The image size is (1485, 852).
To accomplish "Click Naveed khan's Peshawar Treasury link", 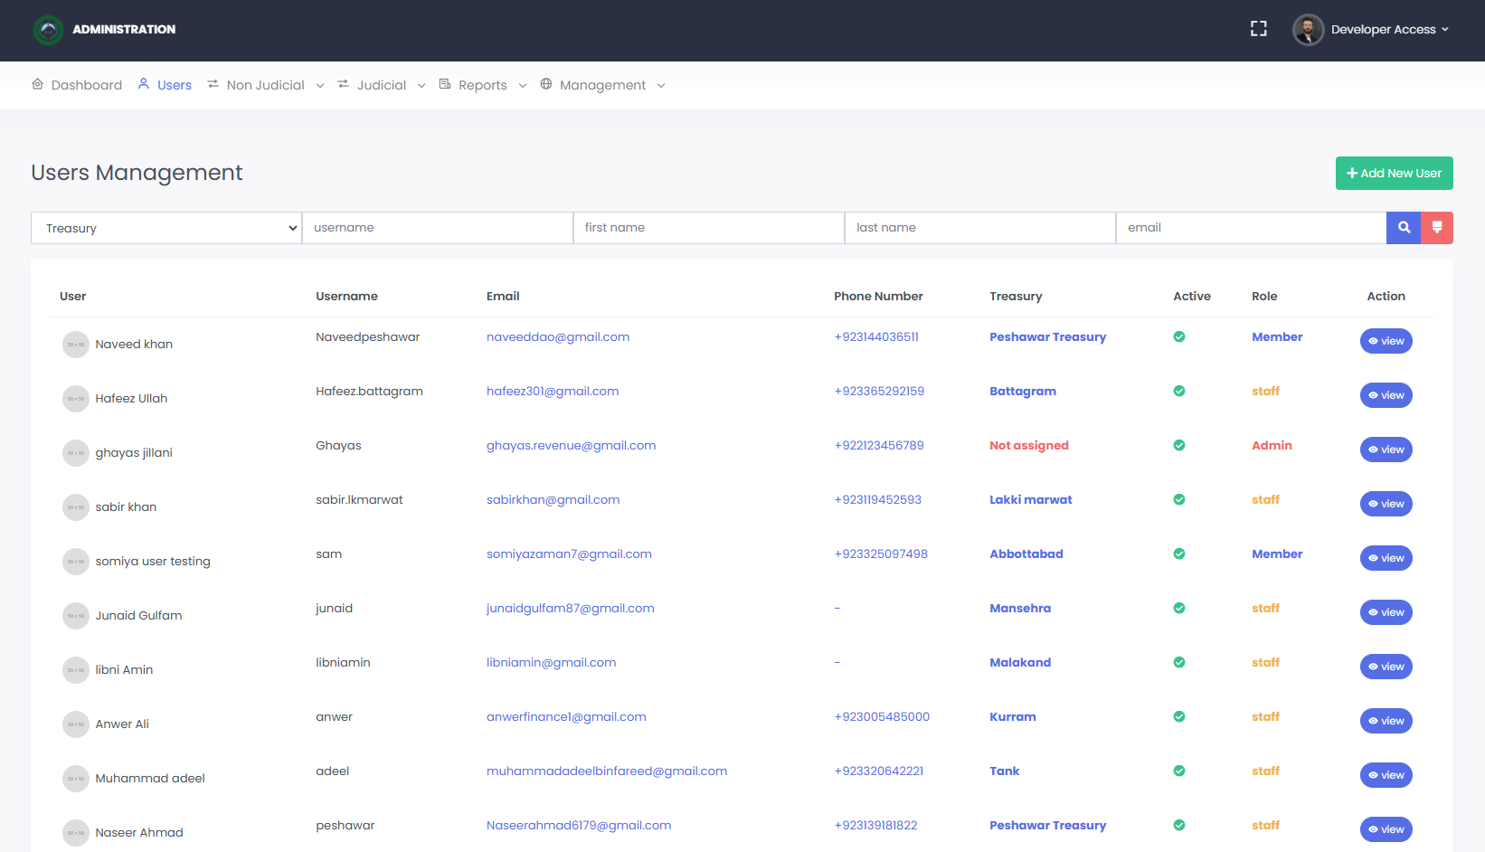I will [x=1048, y=337].
